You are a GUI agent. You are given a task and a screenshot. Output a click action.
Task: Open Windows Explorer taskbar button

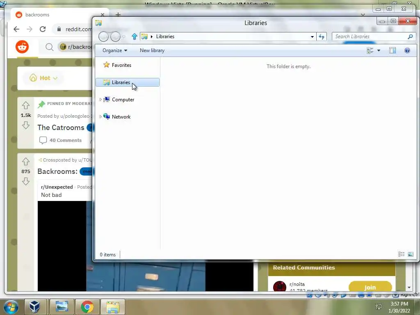point(113,307)
